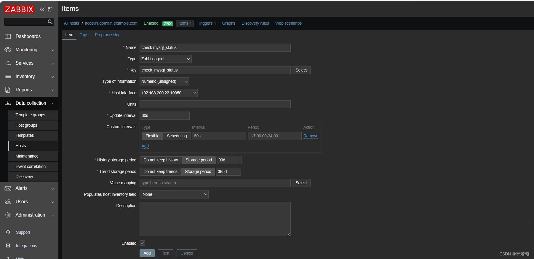Click the Dashboards grid icon
534x259 pixels.
point(8,36)
